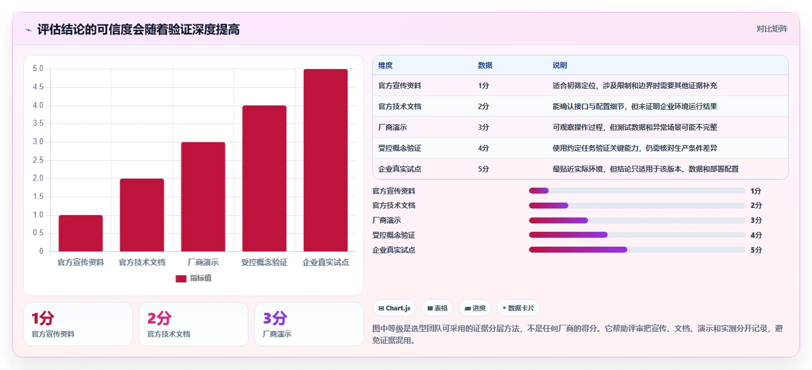Click the 5.0 y-axis label

38,69
